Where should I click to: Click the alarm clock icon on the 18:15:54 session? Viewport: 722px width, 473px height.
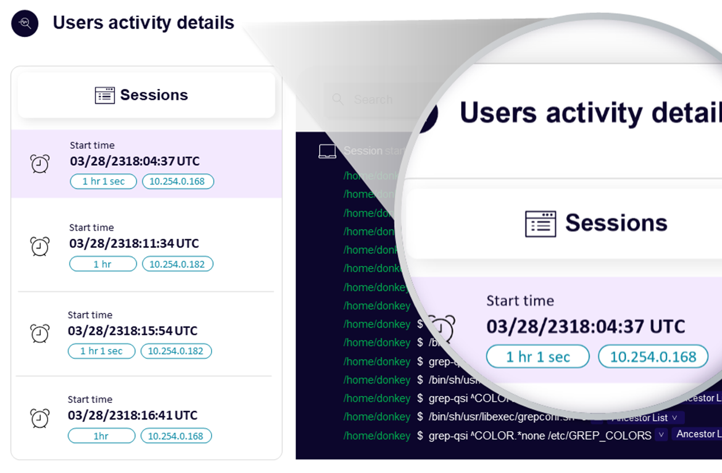[39, 334]
